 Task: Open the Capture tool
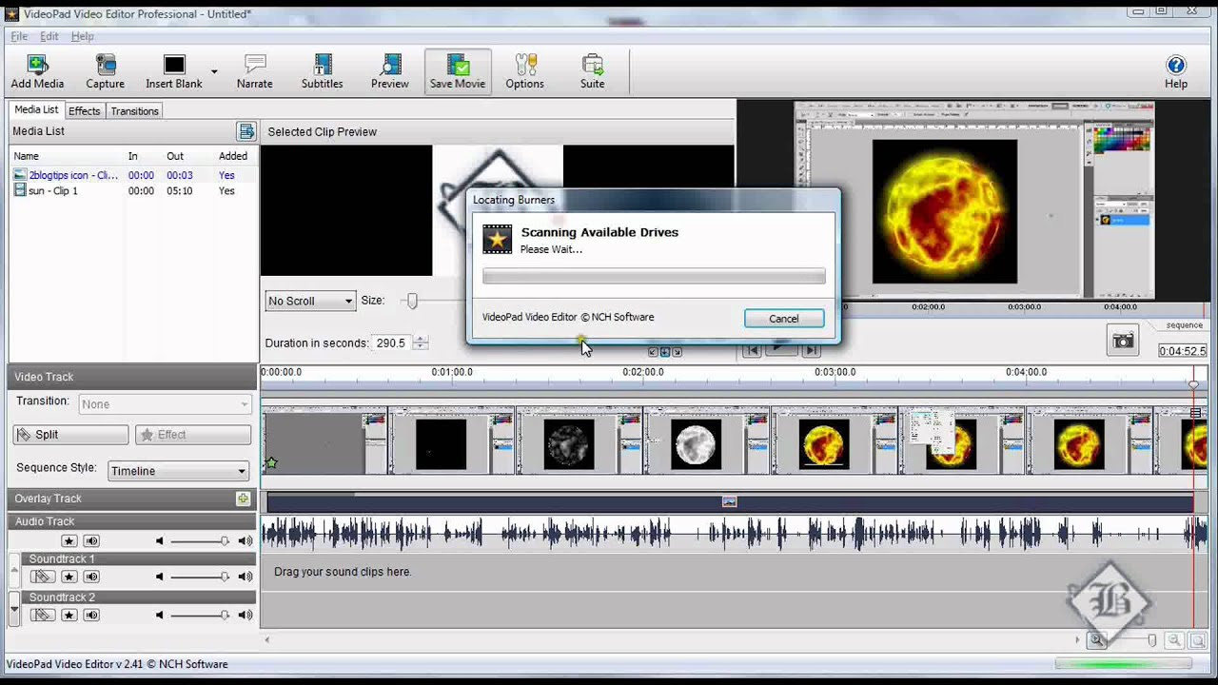[x=106, y=71]
